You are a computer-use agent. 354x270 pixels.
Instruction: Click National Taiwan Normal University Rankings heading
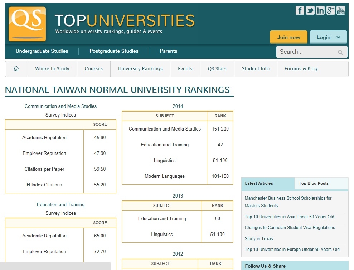117,90
